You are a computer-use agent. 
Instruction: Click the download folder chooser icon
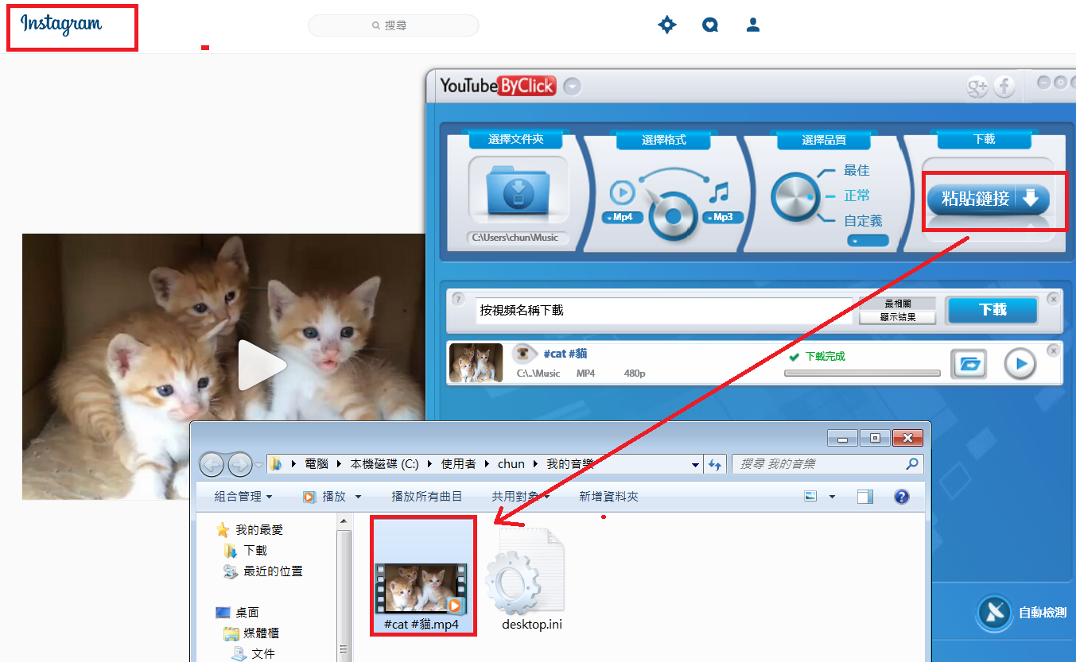[x=518, y=191]
